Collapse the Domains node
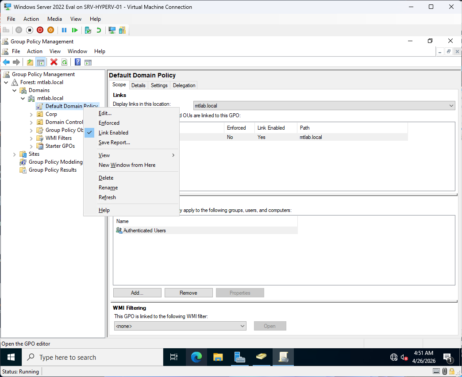This screenshot has width=462, height=377. pyautogui.click(x=14, y=90)
